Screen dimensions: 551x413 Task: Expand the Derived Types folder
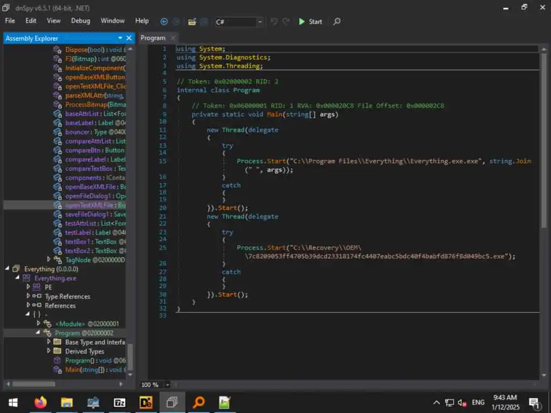coord(48,351)
